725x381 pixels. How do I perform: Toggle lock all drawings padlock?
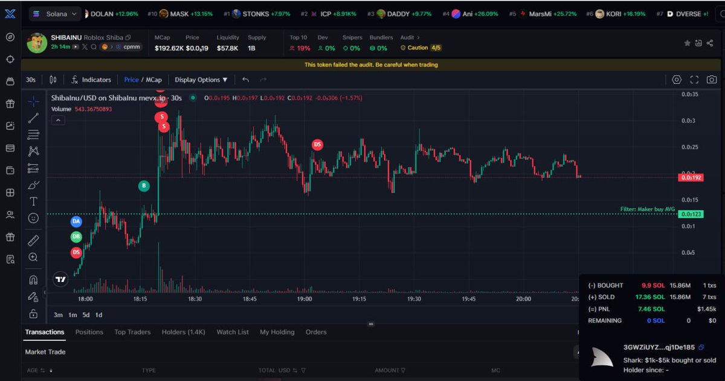click(34, 313)
